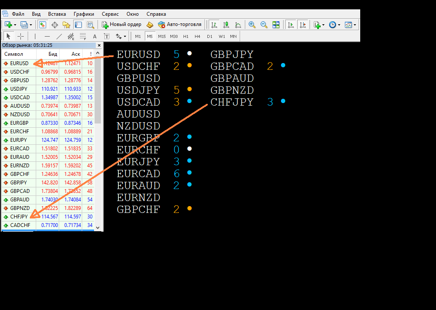
Task: Open the Indicators list dropdown arrow
Action: coord(324,25)
